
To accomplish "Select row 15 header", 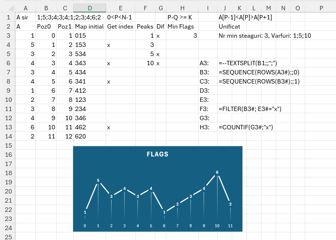I will [8, 145].
